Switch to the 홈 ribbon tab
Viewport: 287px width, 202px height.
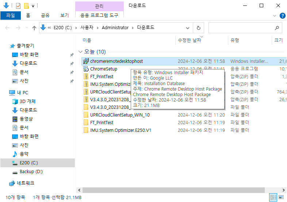28,15
